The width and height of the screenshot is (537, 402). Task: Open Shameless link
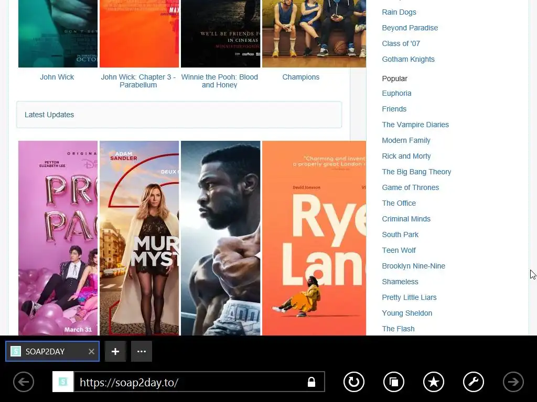click(x=400, y=282)
